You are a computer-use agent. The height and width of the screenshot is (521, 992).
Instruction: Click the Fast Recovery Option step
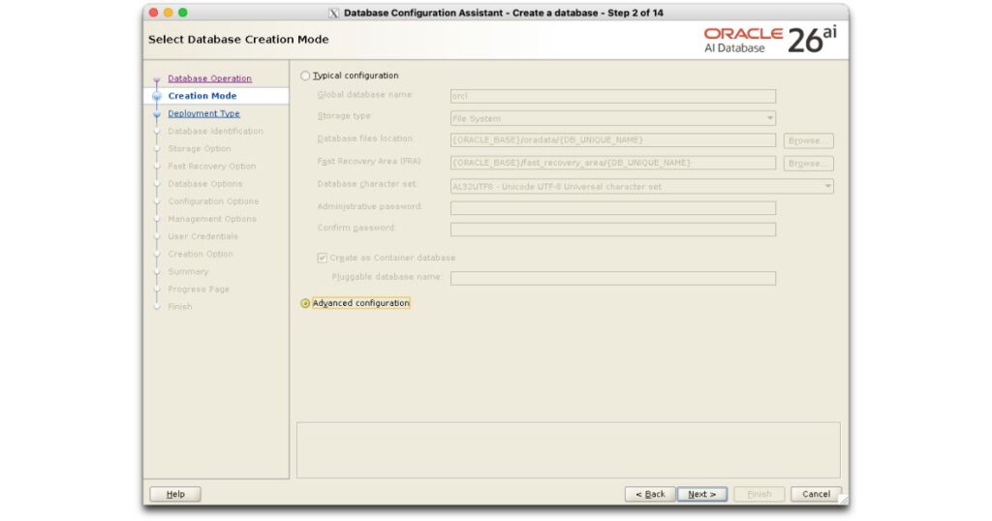212,167
